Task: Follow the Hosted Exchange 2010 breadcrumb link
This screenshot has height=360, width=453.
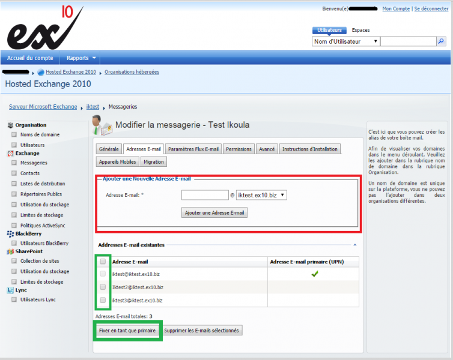Action: pyautogui.click(x=71, y=72)
